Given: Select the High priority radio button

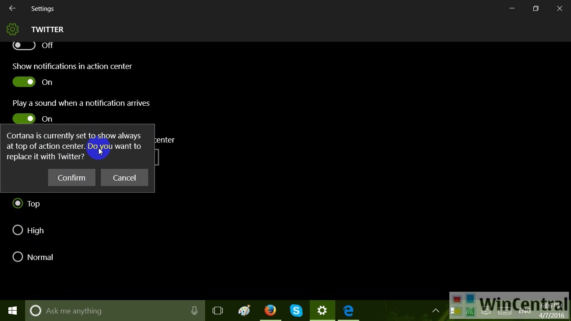Looking at the screenshot, I should (x=18, y=230).
